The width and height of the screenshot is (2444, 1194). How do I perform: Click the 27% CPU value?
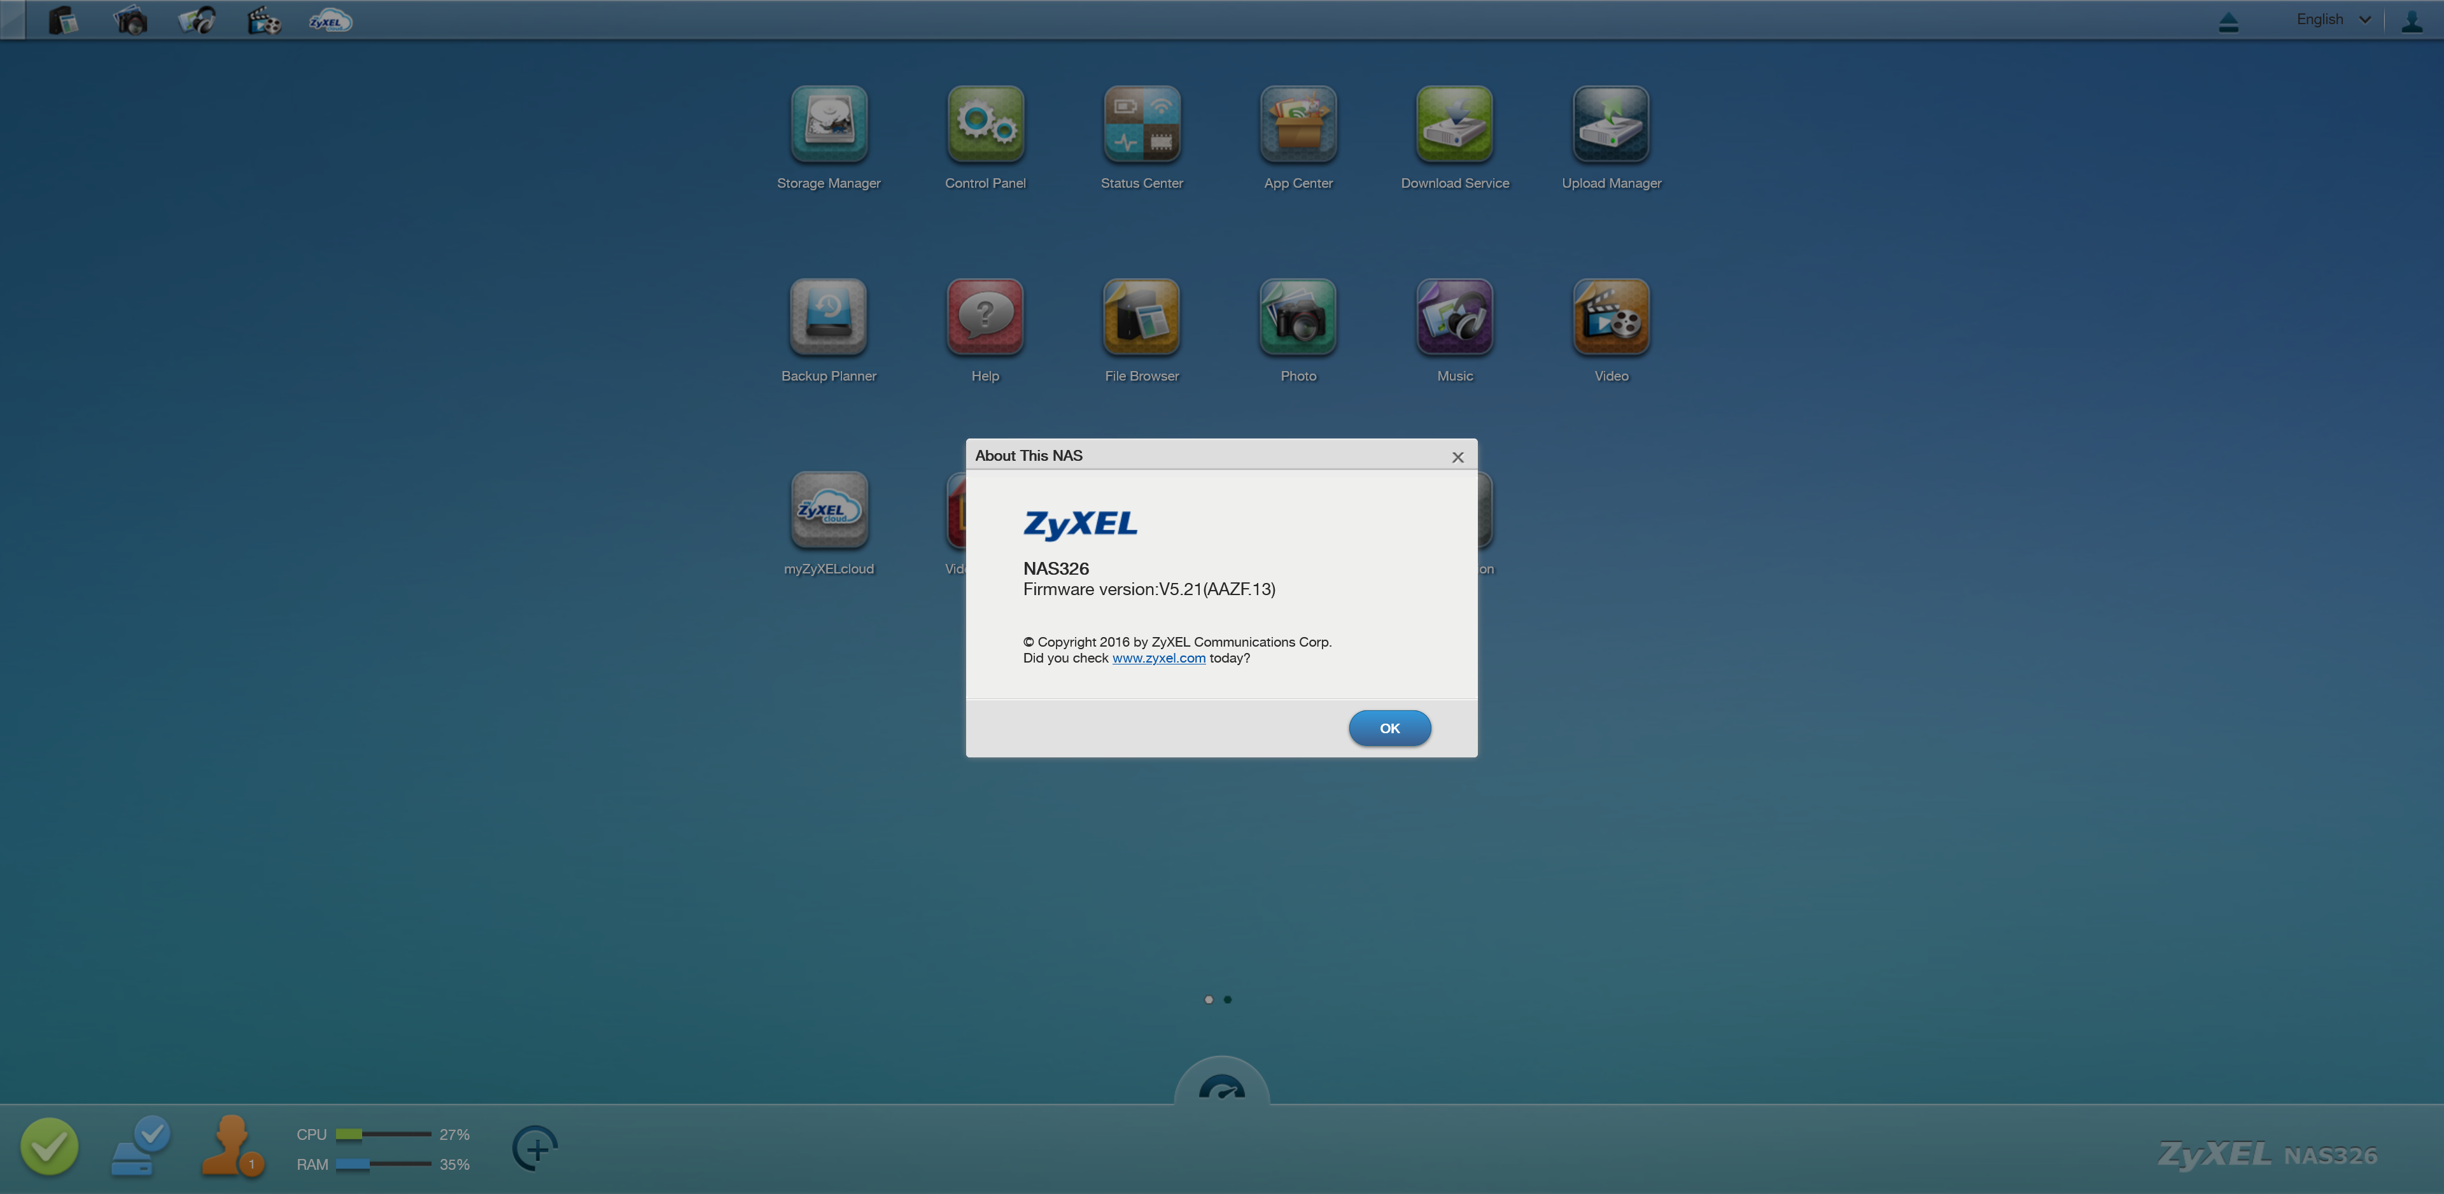[x=454, y=1134]
